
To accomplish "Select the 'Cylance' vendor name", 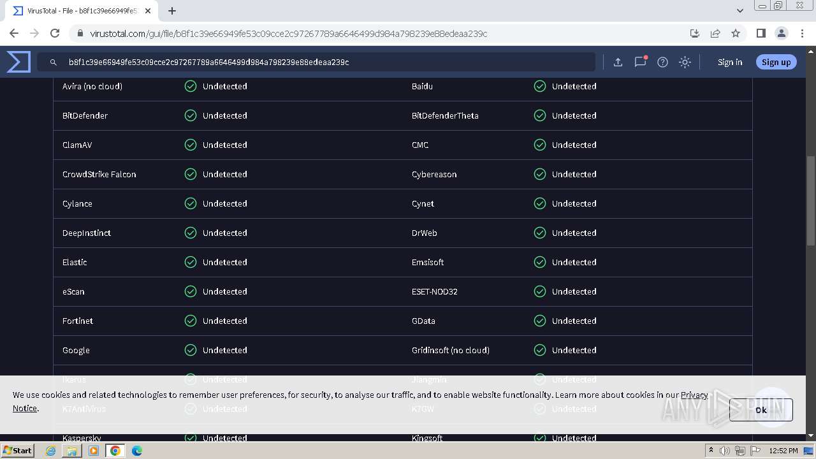I will [77, 203].
